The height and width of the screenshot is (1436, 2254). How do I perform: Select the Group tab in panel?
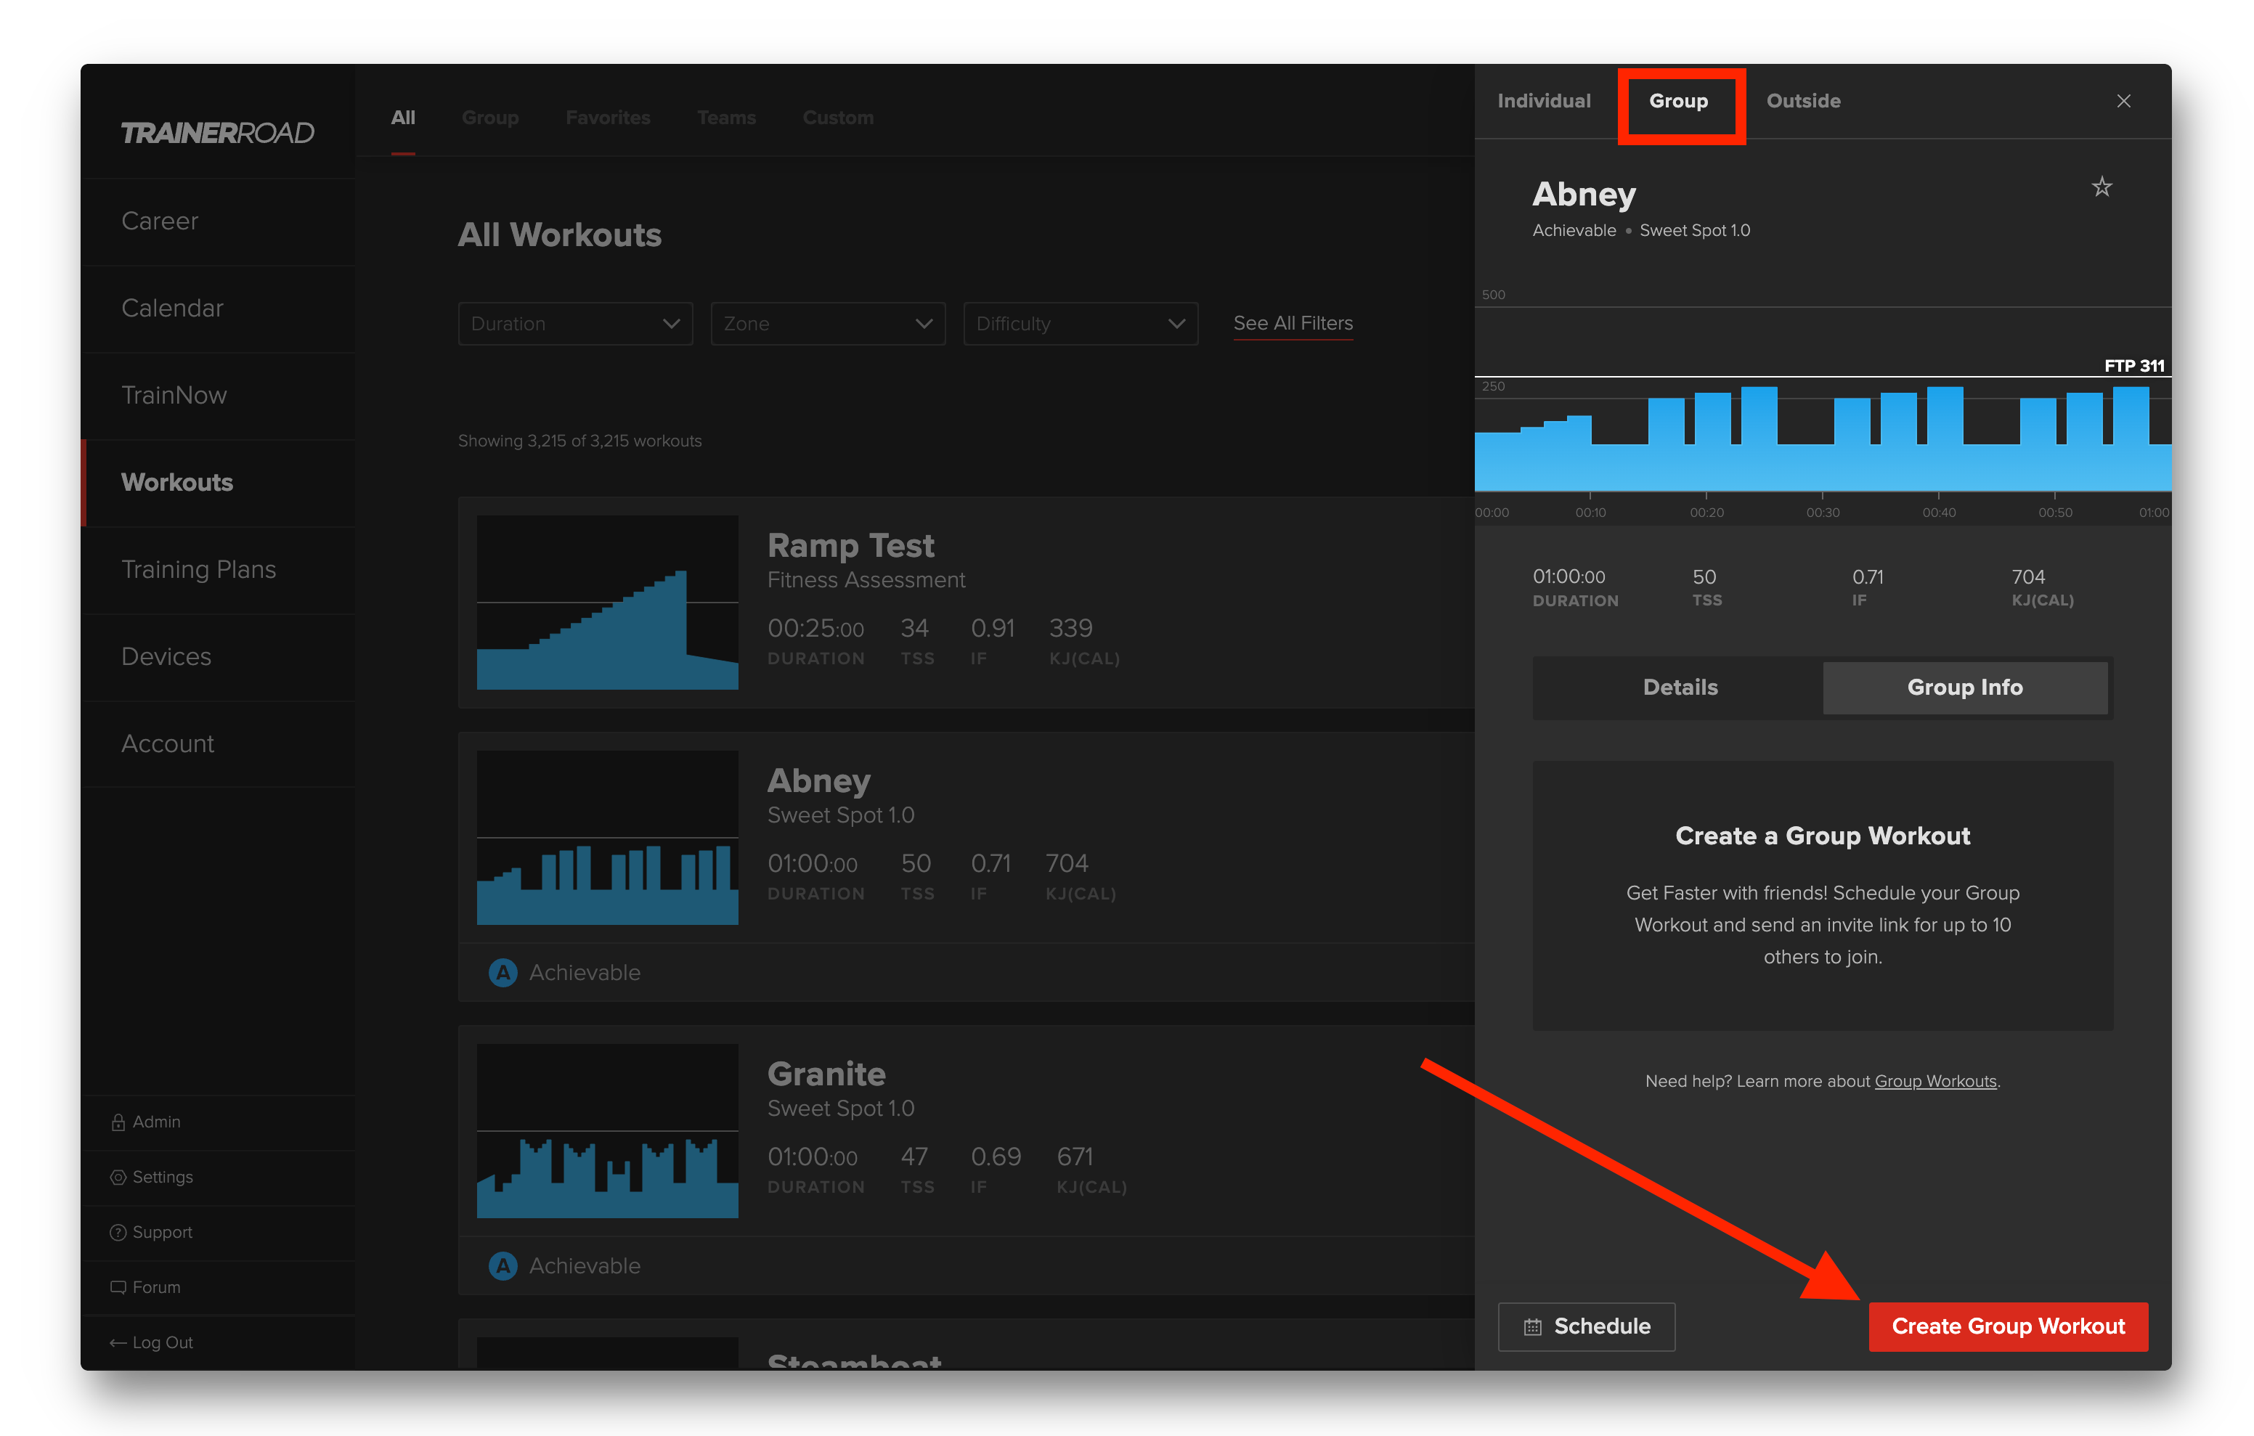1678,101
